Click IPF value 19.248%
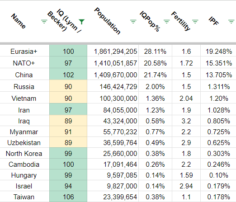The height and width of the screenshot is (202, 236). point(219,52)
